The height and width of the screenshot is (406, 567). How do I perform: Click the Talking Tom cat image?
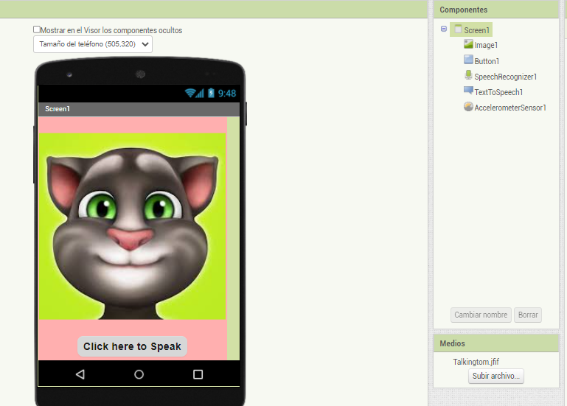click(x=133, y=226)
